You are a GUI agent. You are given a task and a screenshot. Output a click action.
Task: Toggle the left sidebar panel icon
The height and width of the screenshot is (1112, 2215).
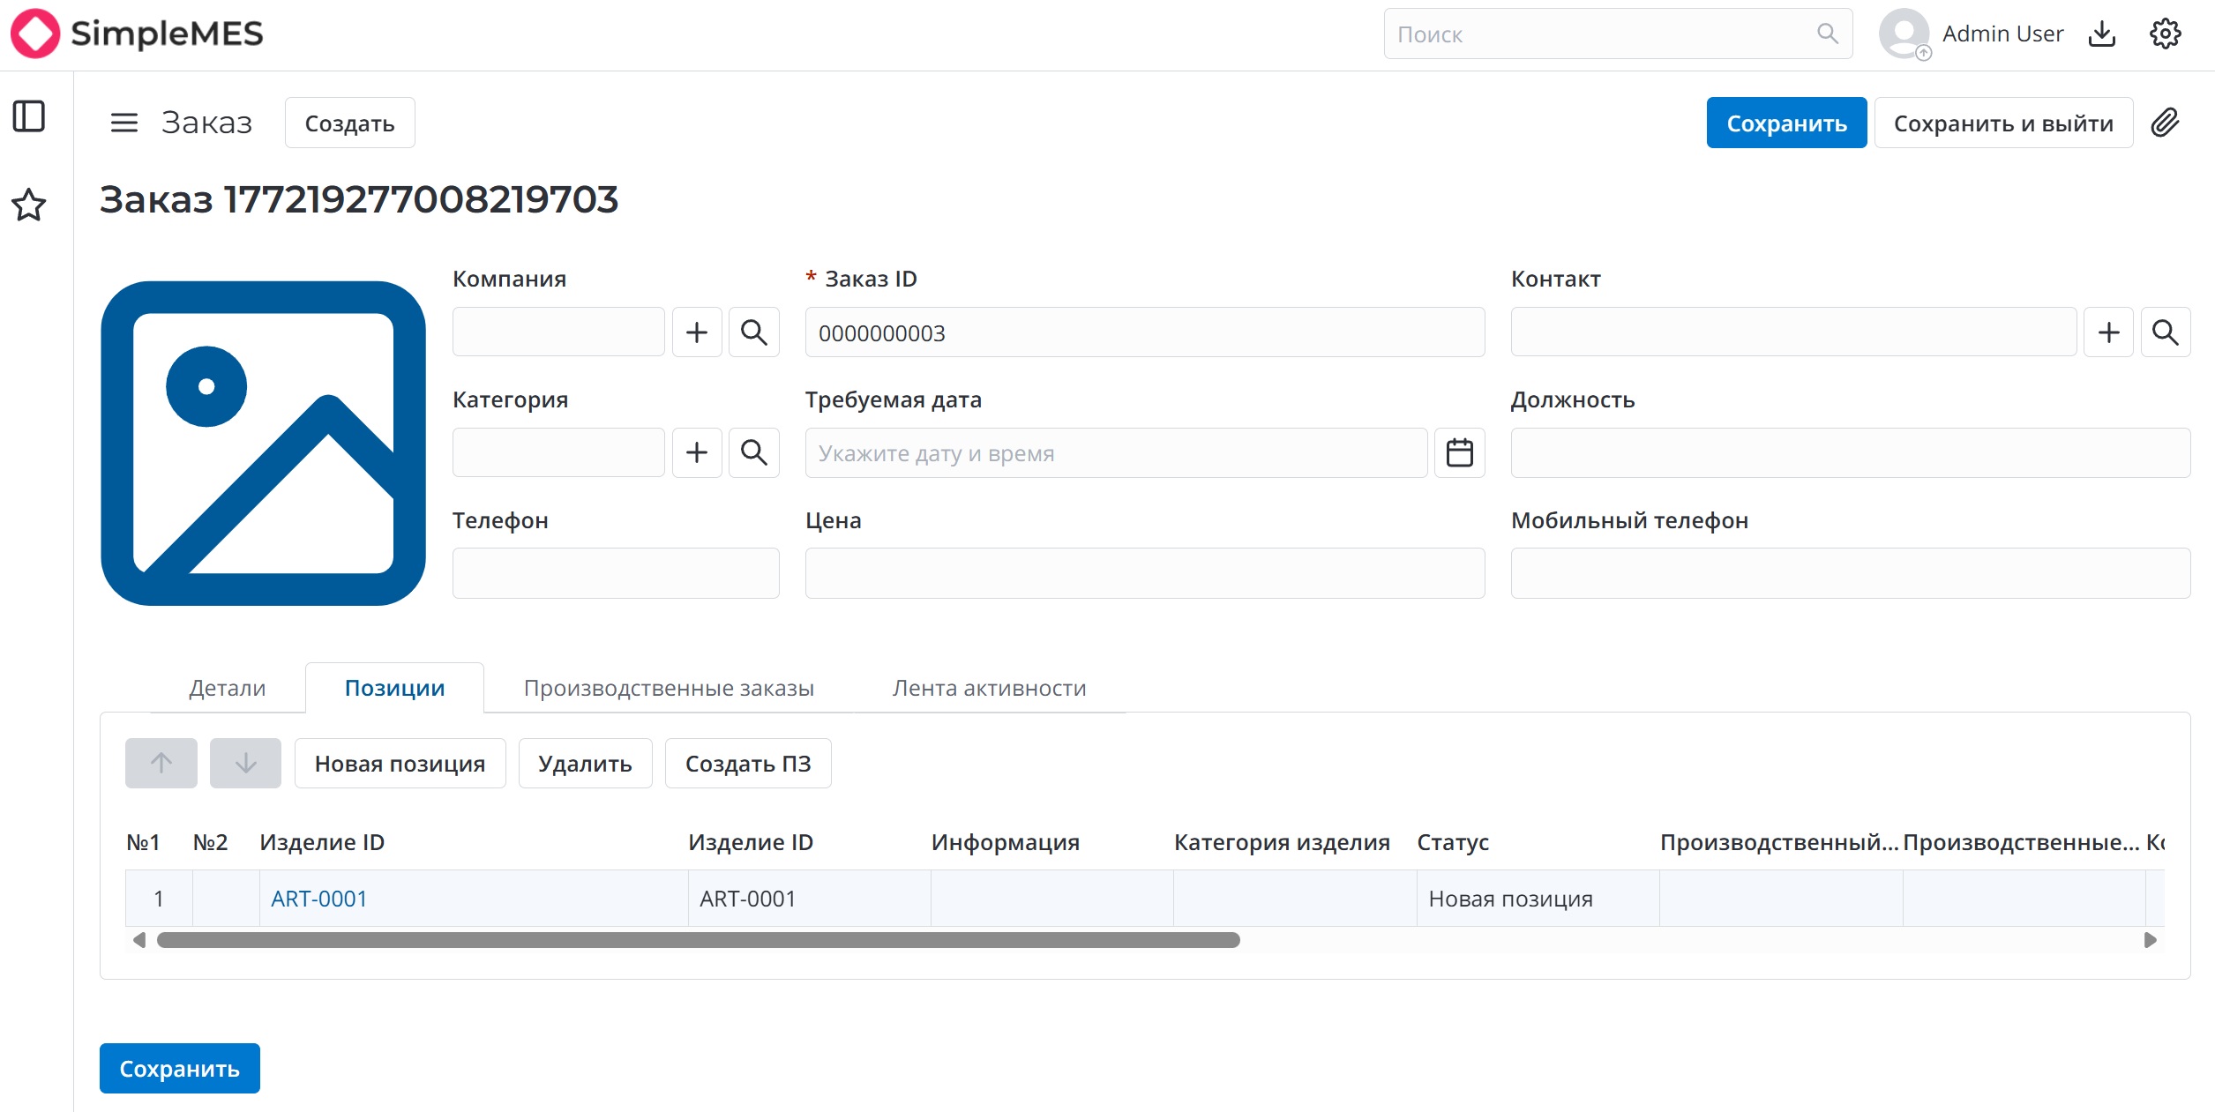click(x=29, y=116)
